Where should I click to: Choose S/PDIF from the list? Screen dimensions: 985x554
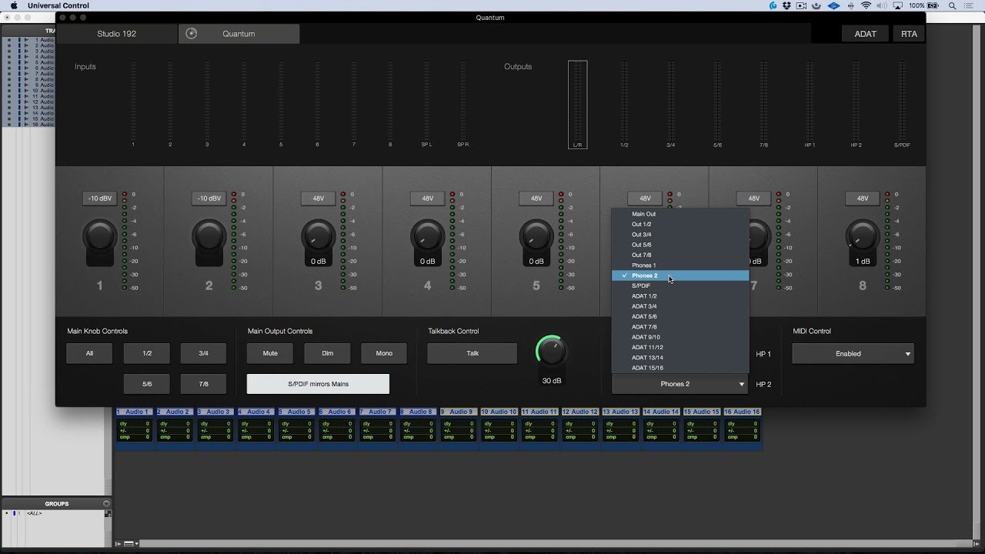coord(680,285)
